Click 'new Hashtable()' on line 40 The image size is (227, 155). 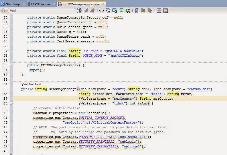click(93, 113)
